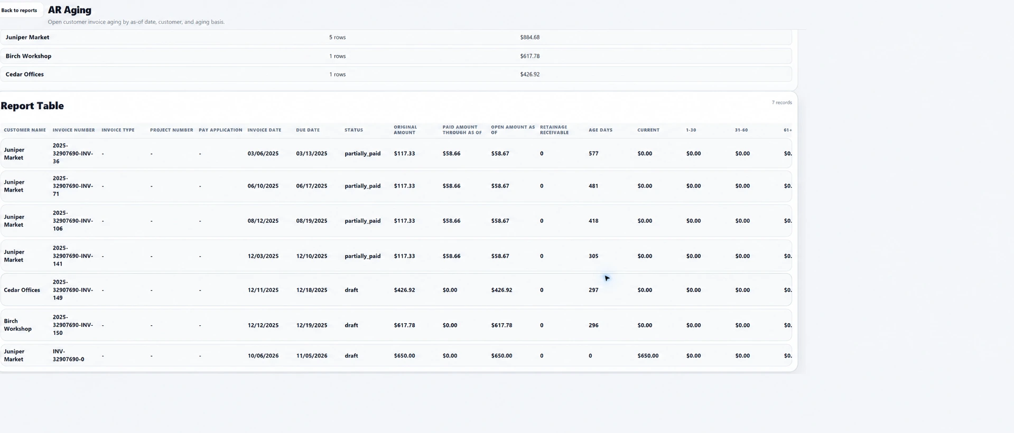Select invoice 2025-32907690-INV-106

tap(73, 221)
